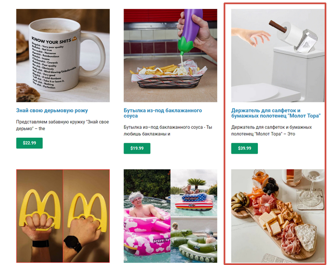Click the mug description starting "Представляем забавную кружку"
The width and height of the screenshot is (330, 265).
[63, 125]
